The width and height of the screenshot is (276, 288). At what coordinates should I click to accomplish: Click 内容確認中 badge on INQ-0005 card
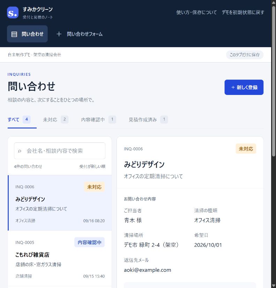coord(89,242)
